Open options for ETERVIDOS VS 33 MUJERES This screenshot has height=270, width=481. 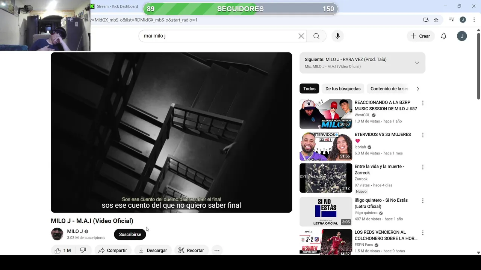click(x=423, y=135)
